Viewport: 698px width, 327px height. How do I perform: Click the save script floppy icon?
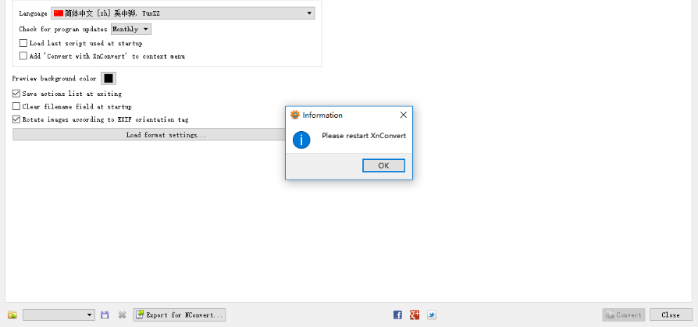105,315
